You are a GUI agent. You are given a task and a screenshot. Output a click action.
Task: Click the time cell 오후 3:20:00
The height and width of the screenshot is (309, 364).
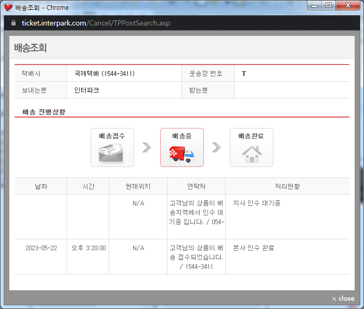[89, 248]
